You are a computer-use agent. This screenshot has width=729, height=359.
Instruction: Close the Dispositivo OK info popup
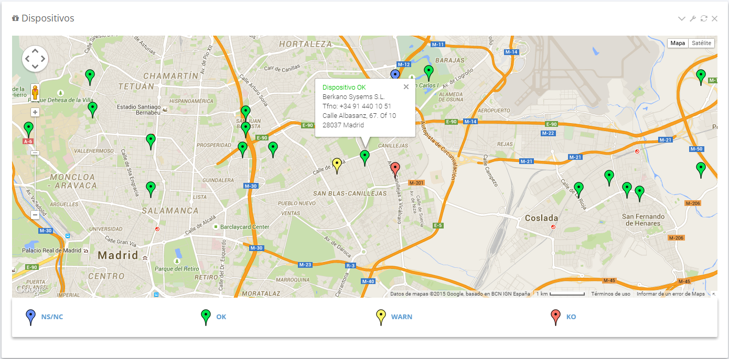coord(406,86)
